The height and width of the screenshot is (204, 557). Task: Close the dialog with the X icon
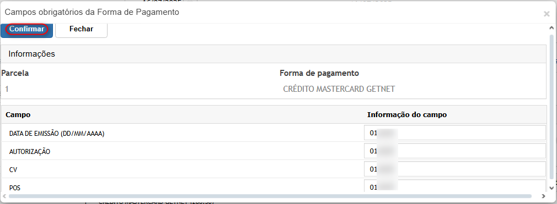(x=547, y=14)
